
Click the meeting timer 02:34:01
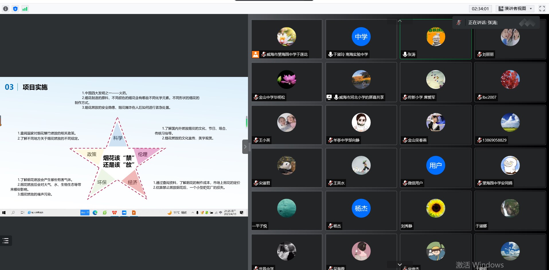click(480, 9)
